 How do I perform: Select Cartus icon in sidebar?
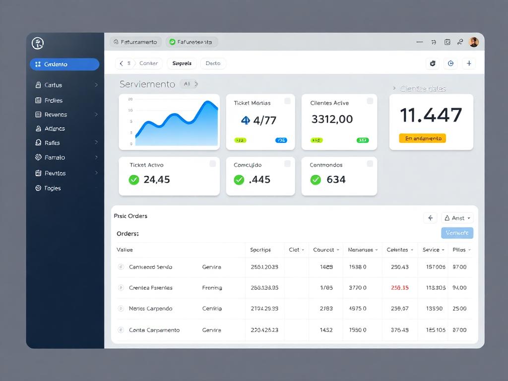[38, 85]
